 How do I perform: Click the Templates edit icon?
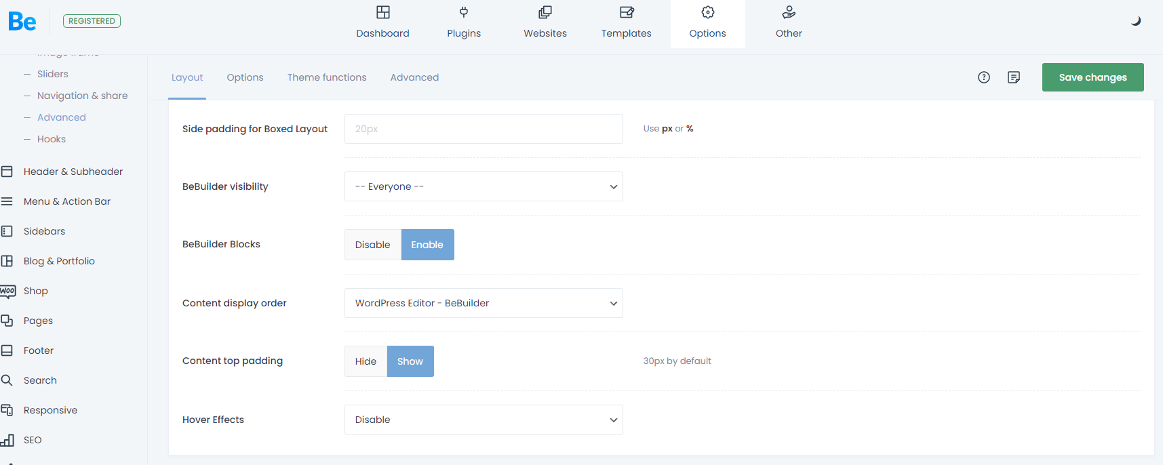click(x=627, y=12)
